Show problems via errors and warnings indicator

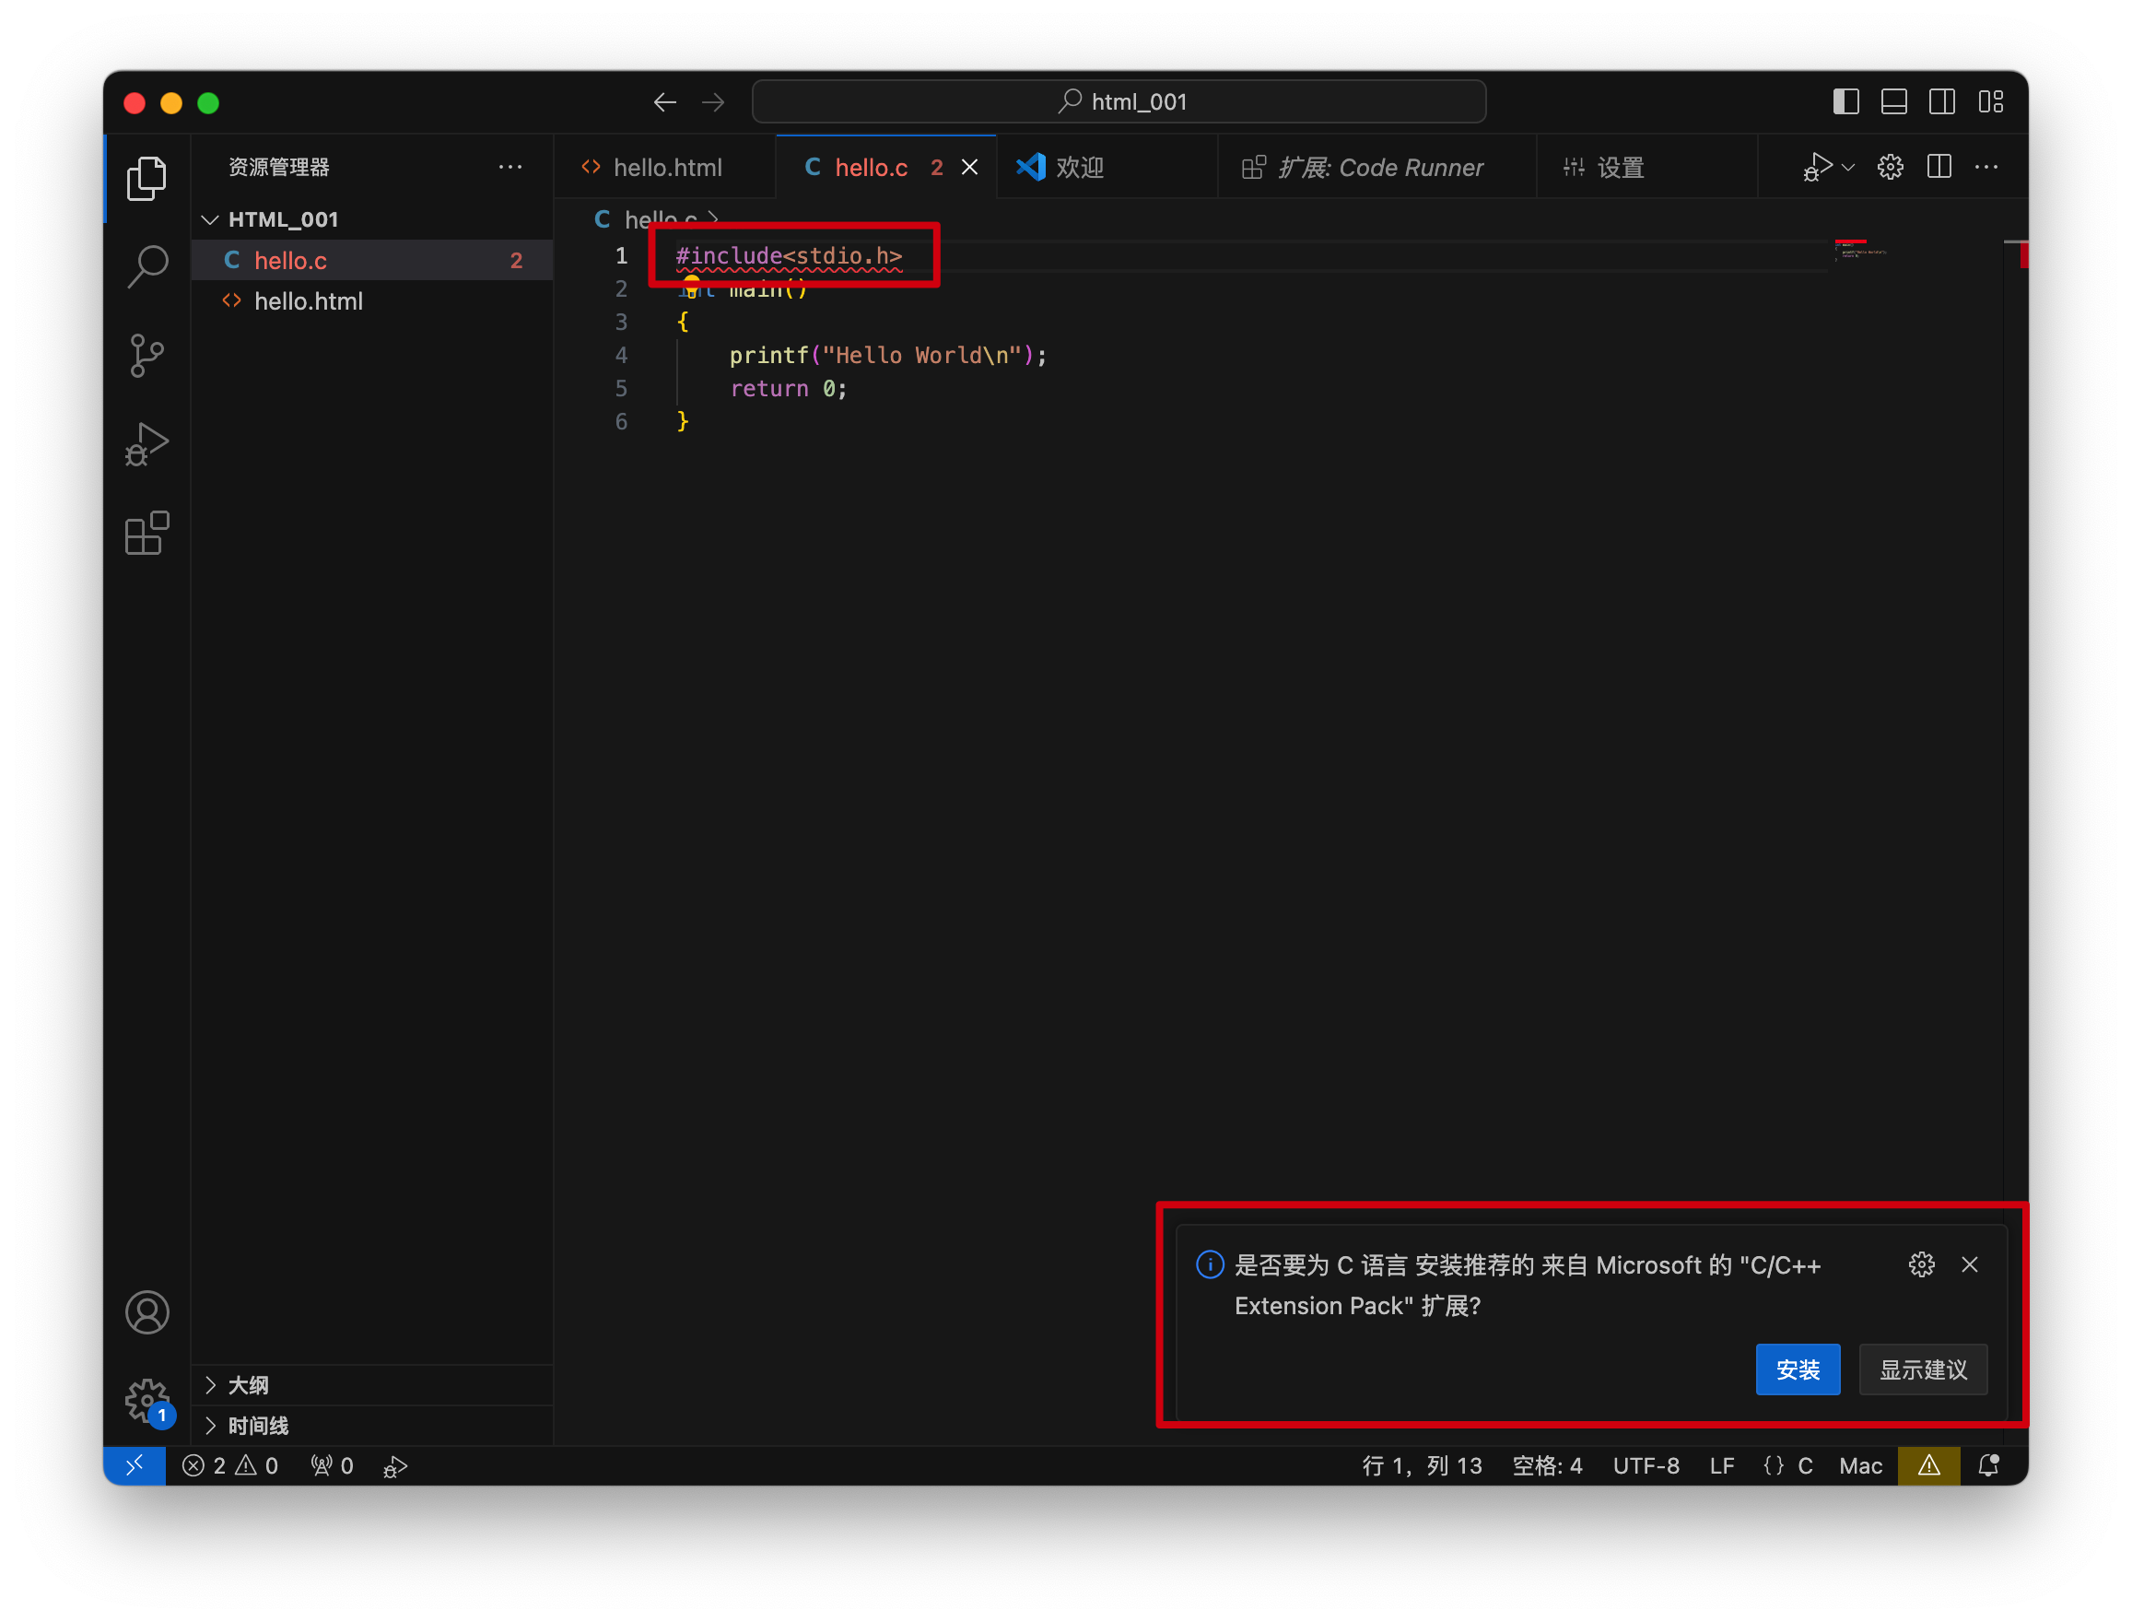pos(230,1466)
